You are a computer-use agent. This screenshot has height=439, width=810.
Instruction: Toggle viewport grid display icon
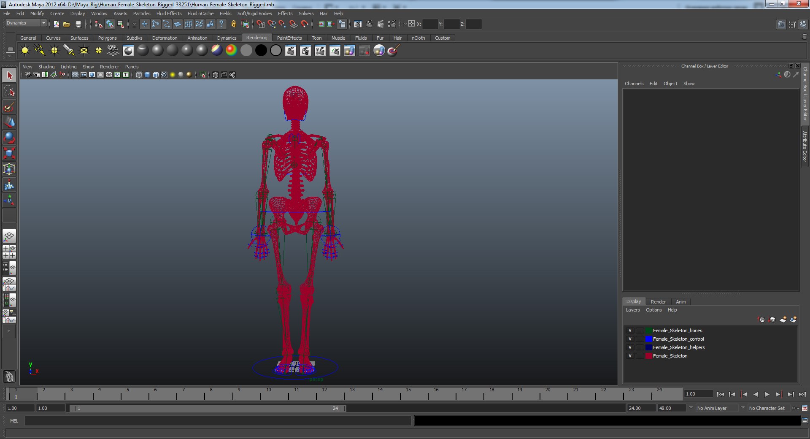click(x=75, y=75)
